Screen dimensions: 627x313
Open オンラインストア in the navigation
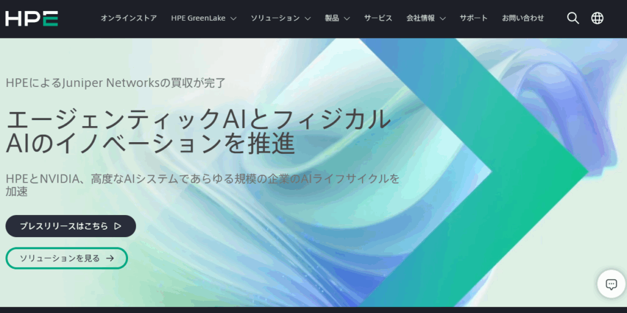[x=129, y=18]
